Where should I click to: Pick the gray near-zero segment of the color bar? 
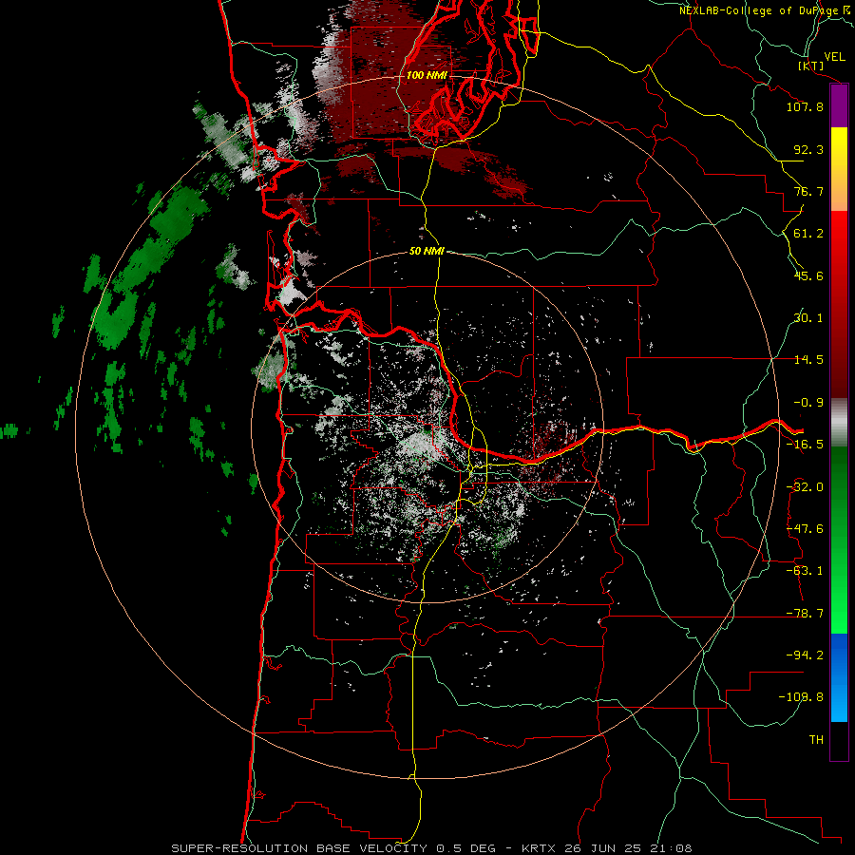pyautogui.click(x=839, y=422)
